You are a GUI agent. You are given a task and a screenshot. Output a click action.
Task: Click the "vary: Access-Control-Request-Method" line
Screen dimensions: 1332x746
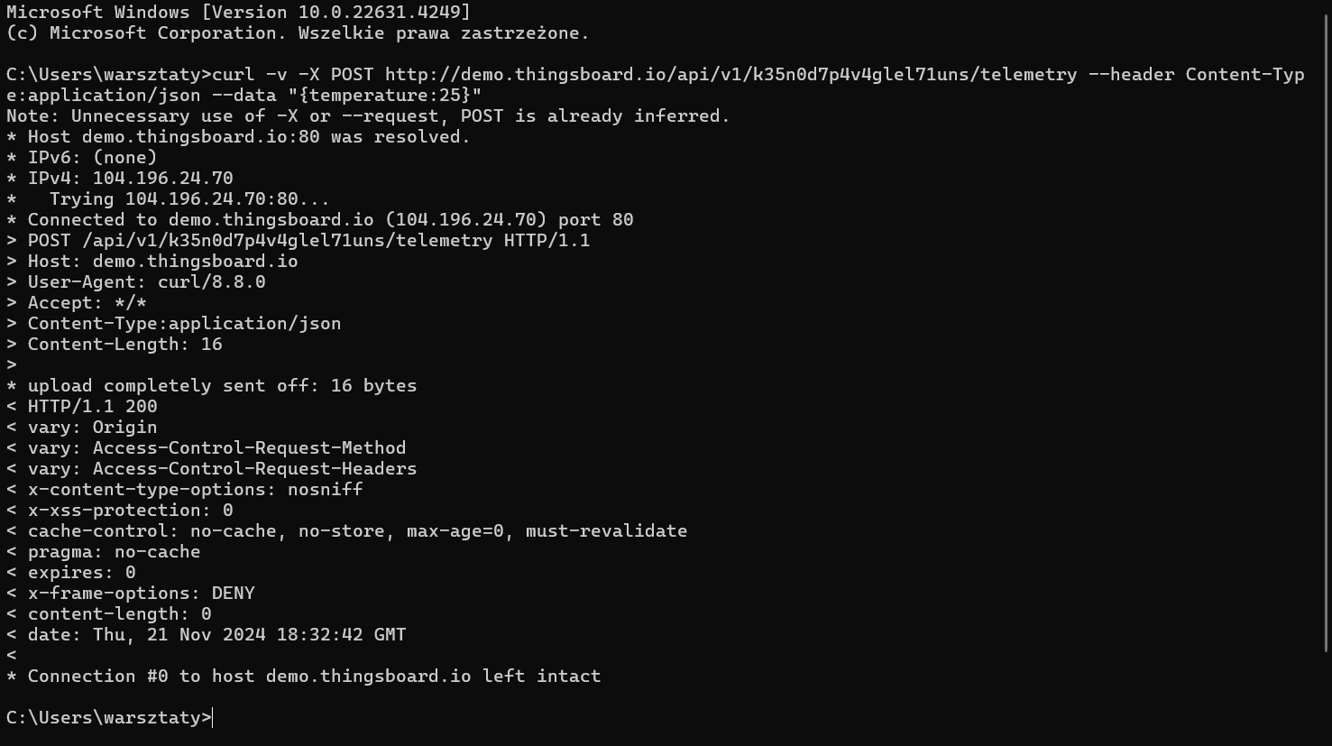[207, 448]
